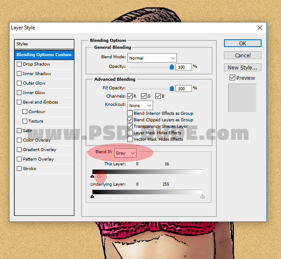Enable the Gradient Overlay checkbox
The width and height of the screenshot is (281, 259).
(x=19, y=149)
